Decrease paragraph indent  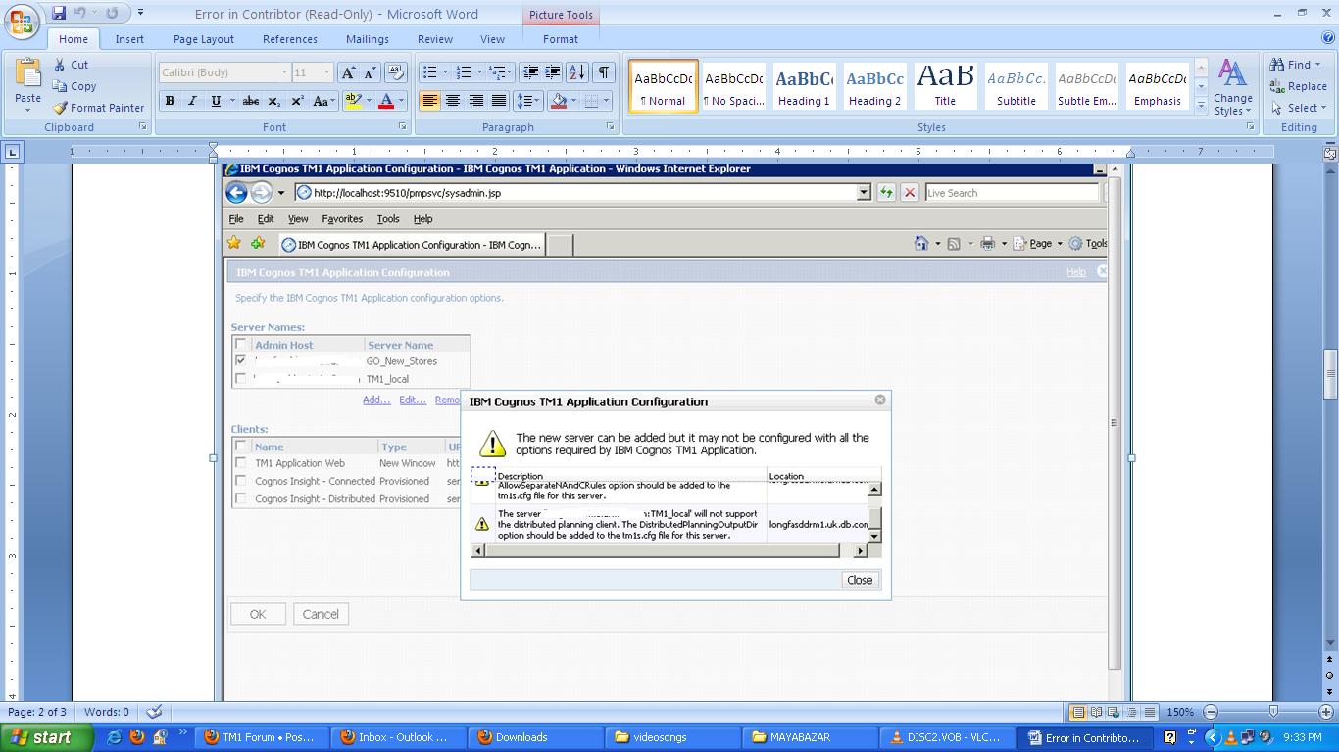pos(530,72)
